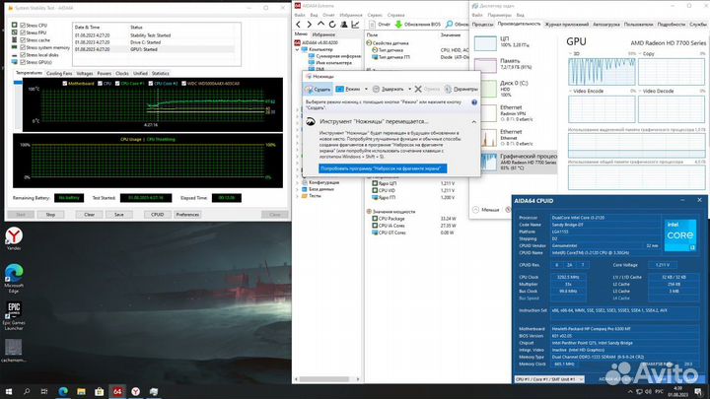Image resolution: width=710 pixels, height=399 pixels.
Task: Open Yandex browser desktop shortcut
Action: [x=14, y=238]
